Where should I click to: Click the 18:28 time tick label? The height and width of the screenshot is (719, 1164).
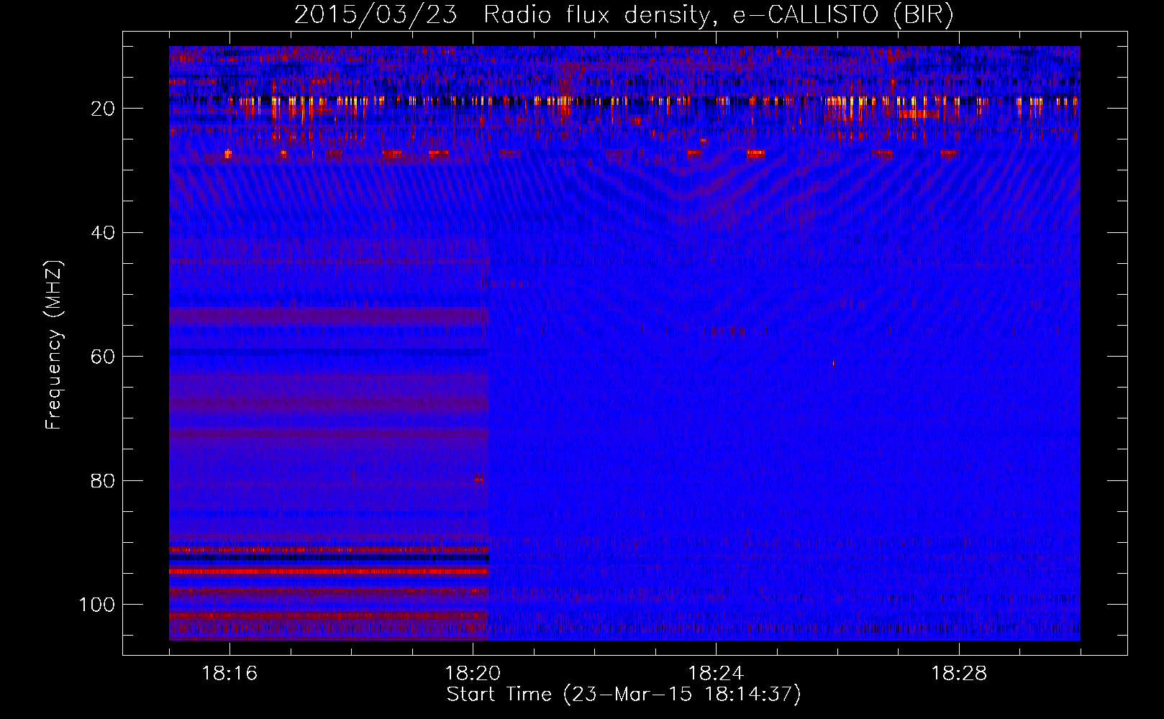[x=959, y=674]
